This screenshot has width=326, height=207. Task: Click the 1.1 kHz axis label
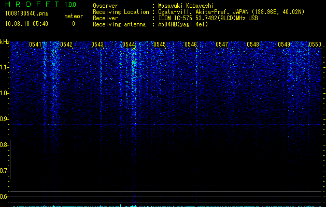coord(5,67)
